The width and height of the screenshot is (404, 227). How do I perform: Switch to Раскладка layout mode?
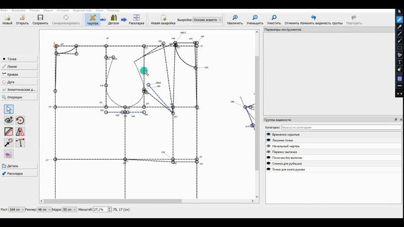136,20
